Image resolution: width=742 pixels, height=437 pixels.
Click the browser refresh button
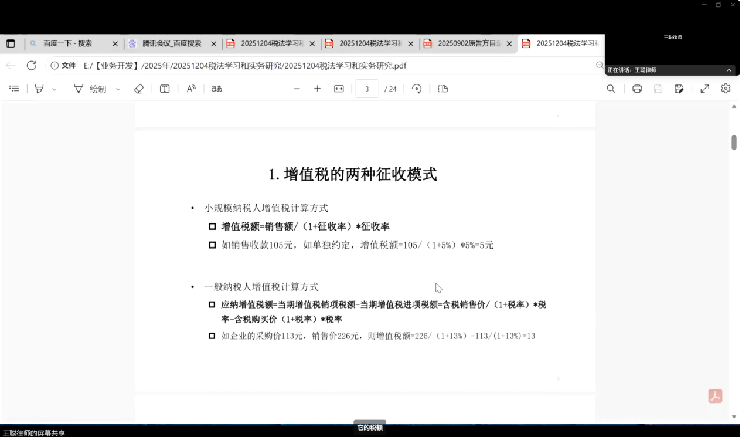click(32, 65)
